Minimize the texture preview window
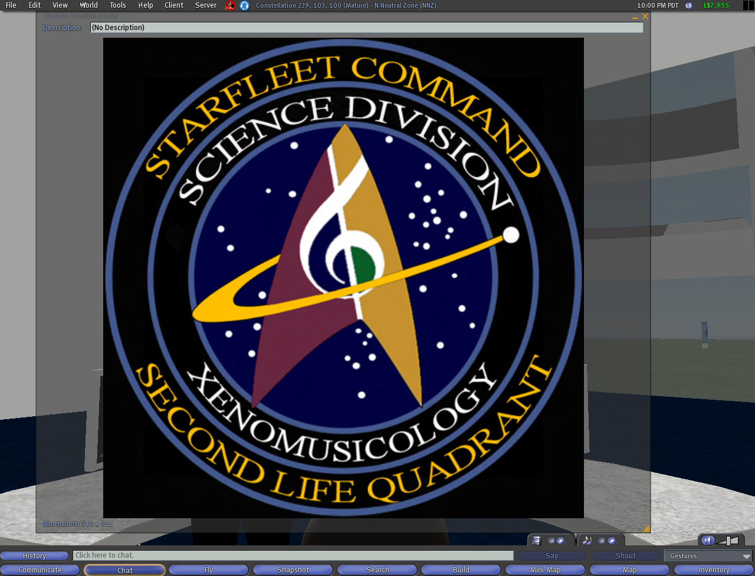The image size is (755, 576). pyautogui.click(x=635, y=18)
